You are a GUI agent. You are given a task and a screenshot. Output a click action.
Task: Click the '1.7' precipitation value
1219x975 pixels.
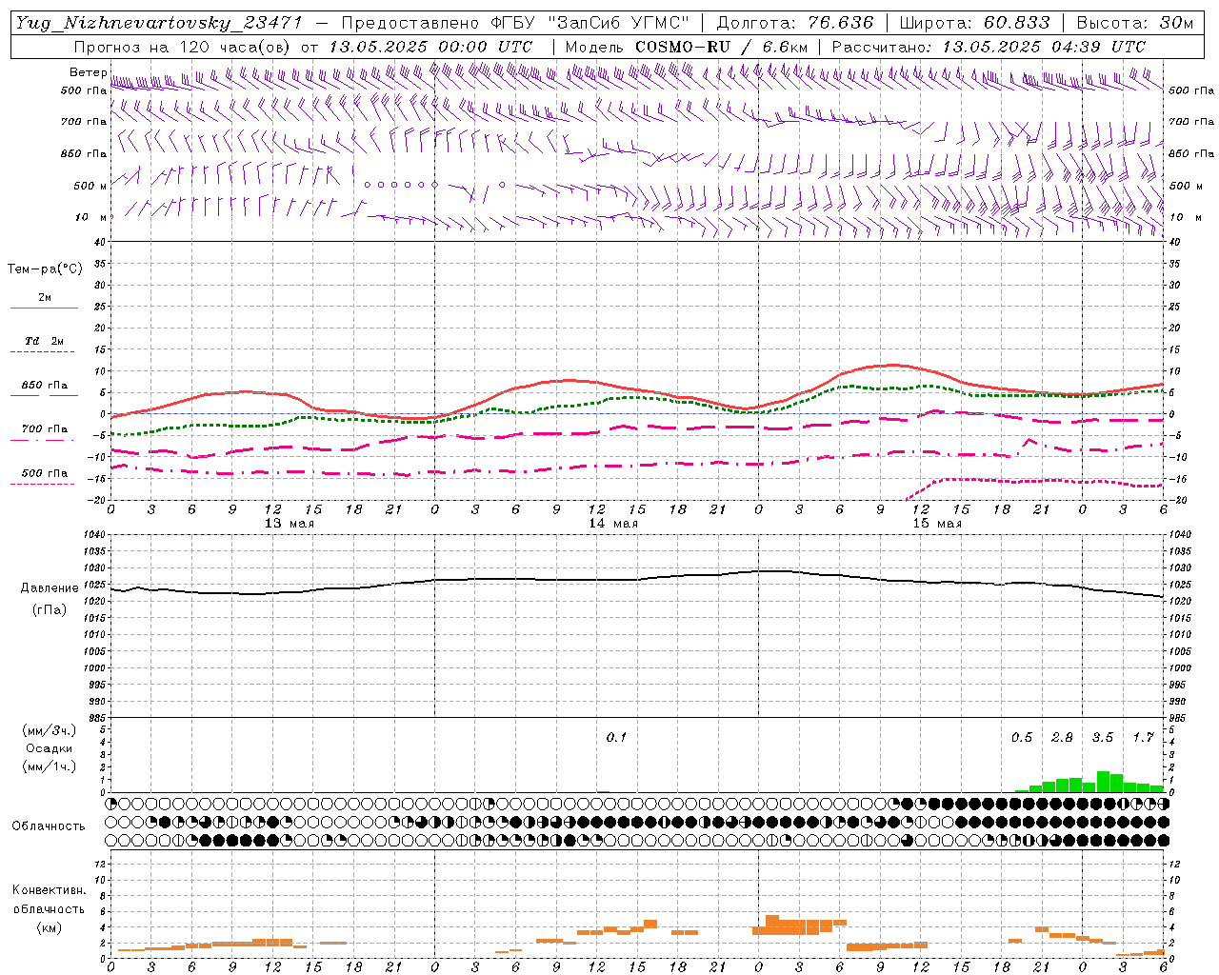1143,737
